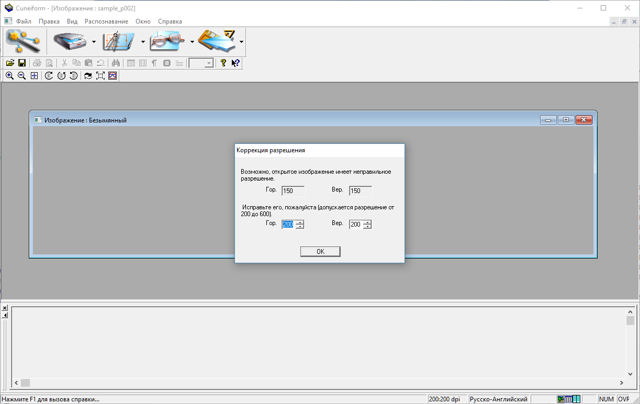
Task: Click the 200:200 dpi status bar entry
Action: 447,399
